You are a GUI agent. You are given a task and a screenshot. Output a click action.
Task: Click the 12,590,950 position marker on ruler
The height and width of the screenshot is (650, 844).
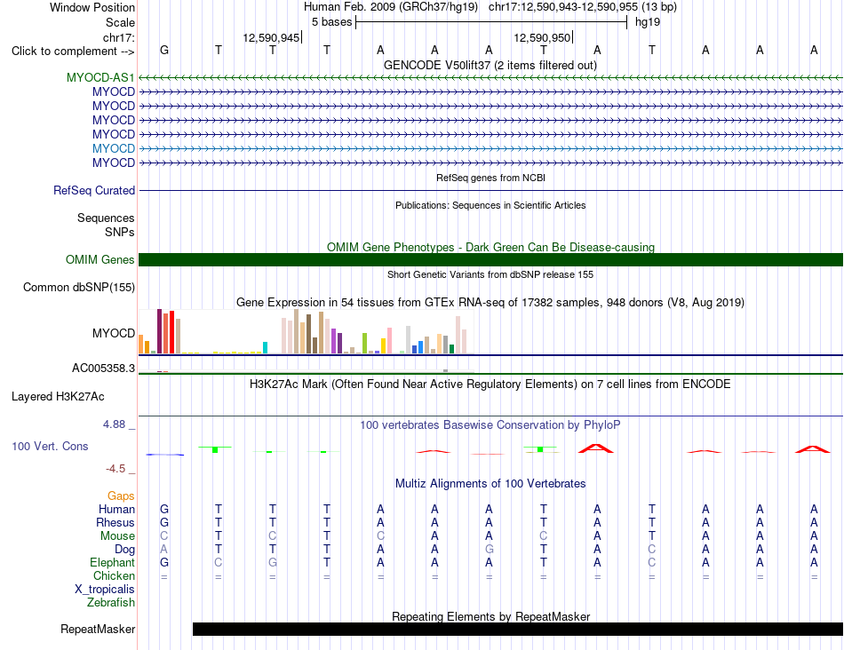pos(543,37)
